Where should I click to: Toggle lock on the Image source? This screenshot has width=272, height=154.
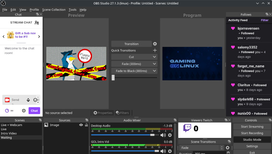click(x=86, y=125)
